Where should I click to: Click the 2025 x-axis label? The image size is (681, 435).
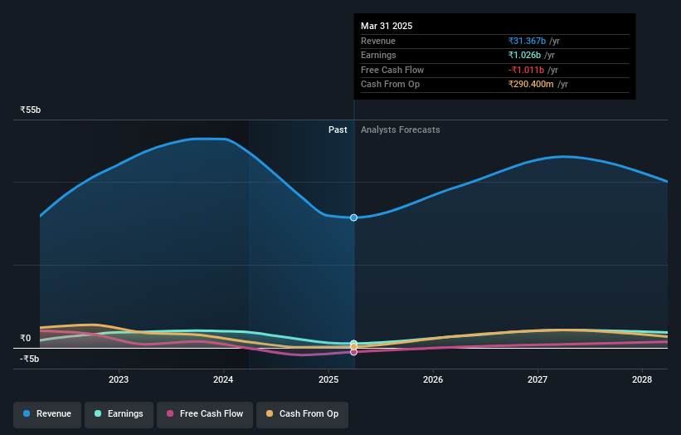[x=328, y=380]
